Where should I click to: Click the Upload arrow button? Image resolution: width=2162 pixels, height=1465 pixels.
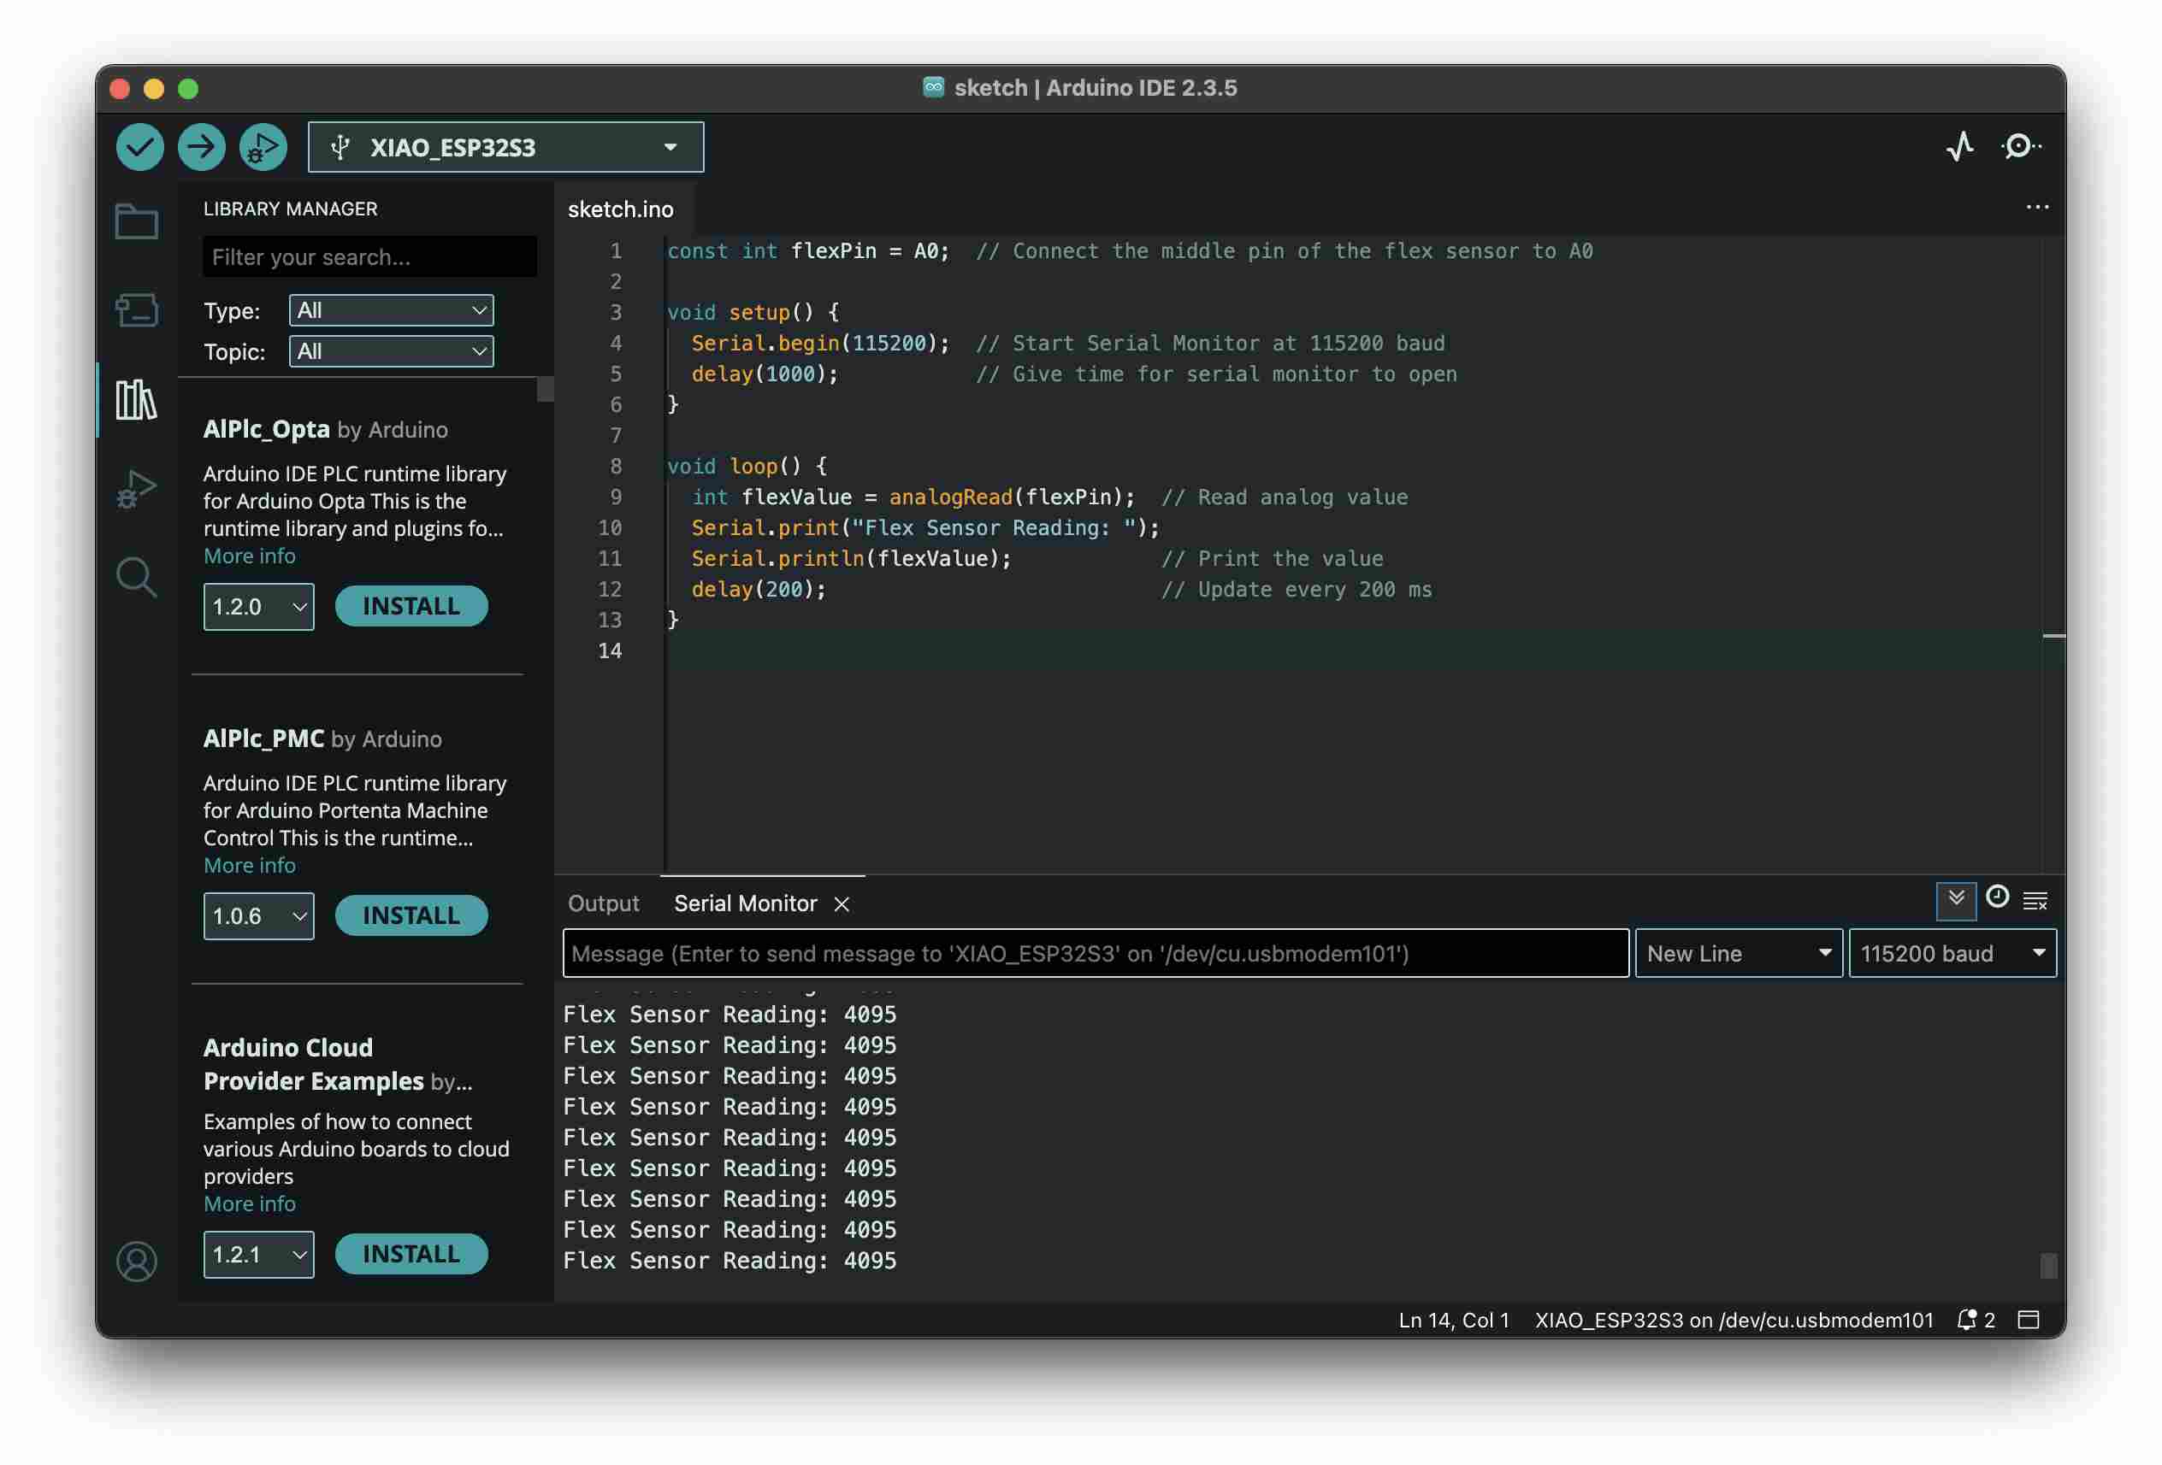pos(201,147)
